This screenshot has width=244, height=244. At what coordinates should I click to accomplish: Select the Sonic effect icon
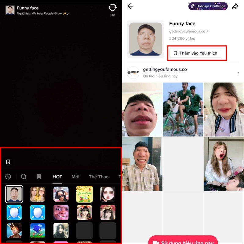38,231
